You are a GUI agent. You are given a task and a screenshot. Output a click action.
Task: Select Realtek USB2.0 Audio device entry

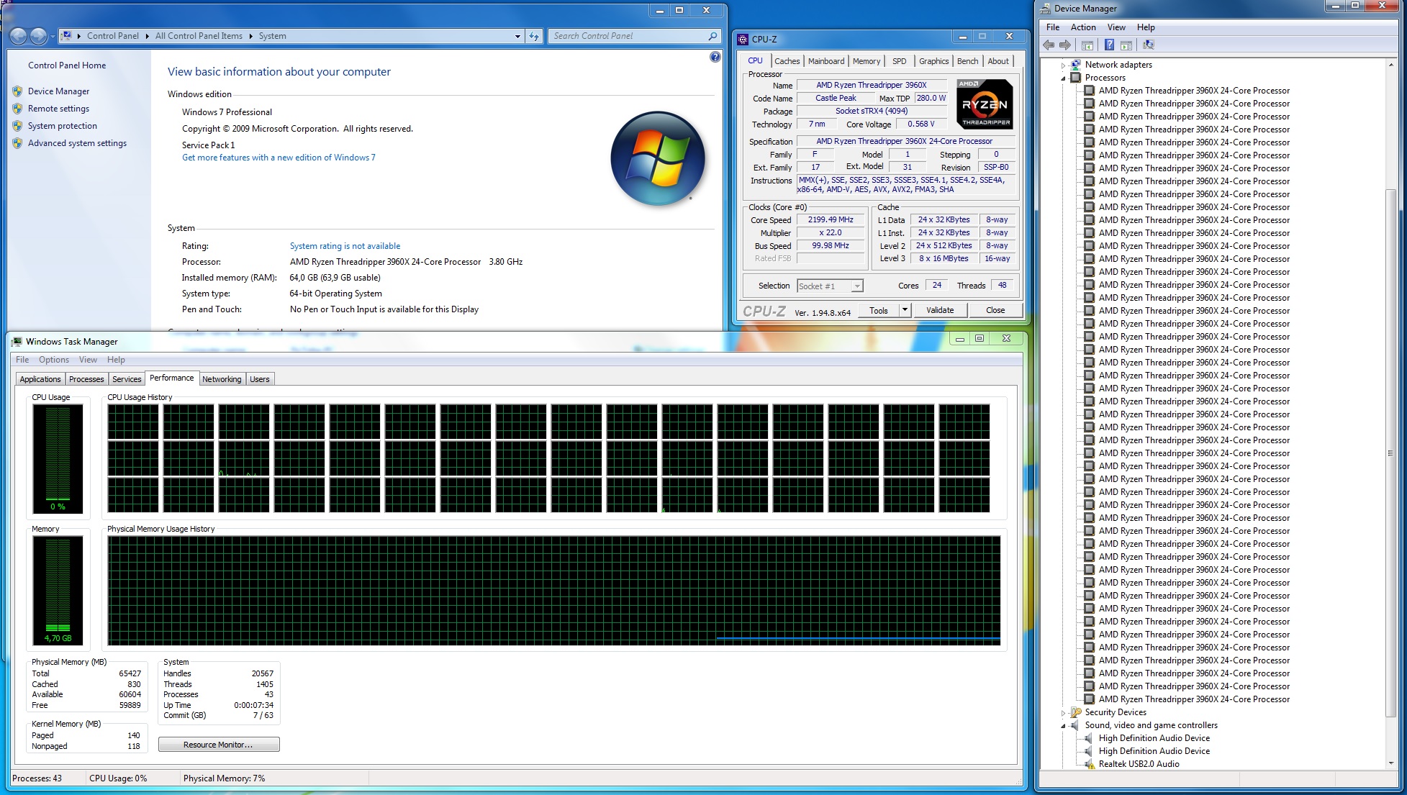(x=1139, y=764)
